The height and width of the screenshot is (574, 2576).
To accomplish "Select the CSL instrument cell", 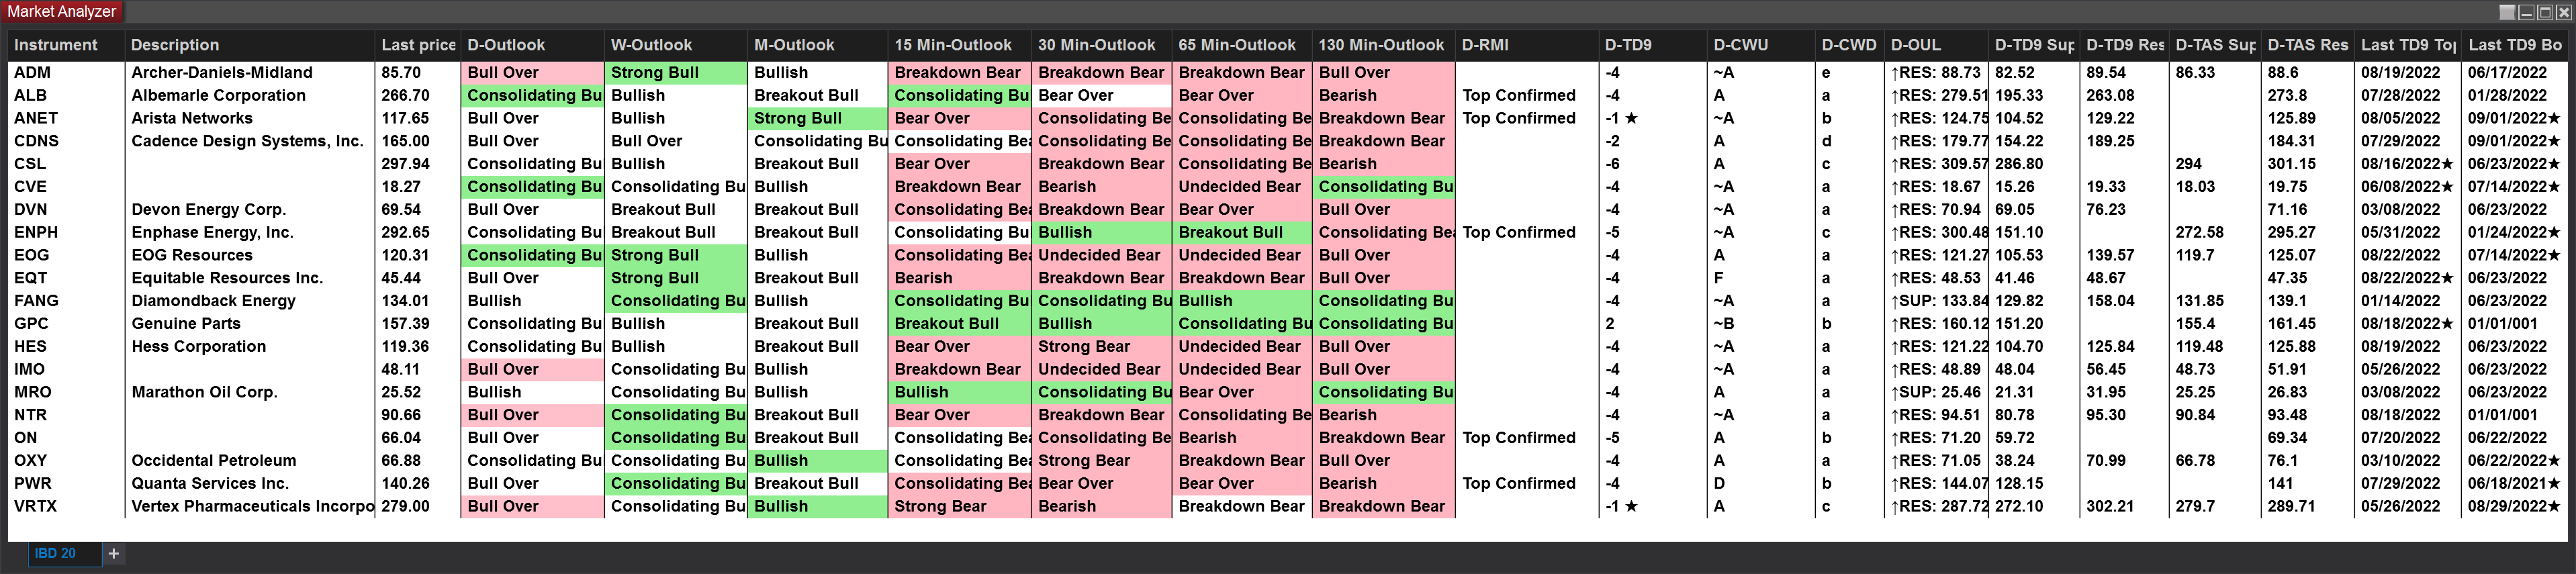I will 66,164.
